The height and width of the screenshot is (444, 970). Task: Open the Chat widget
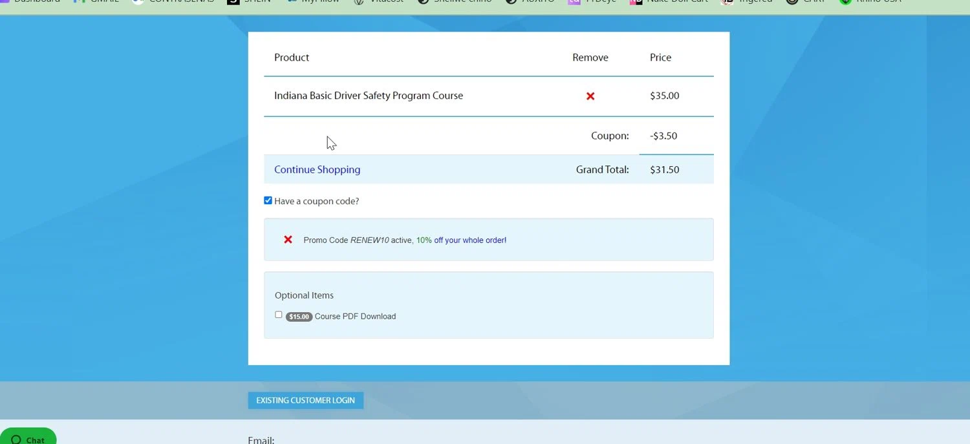(x=28, y=437)
